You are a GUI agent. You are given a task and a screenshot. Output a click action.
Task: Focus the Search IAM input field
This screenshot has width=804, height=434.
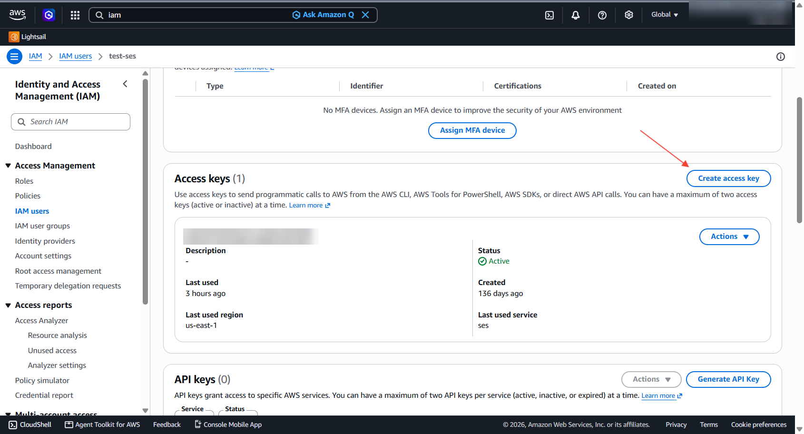pyautogui.click(x=70, y=122)
